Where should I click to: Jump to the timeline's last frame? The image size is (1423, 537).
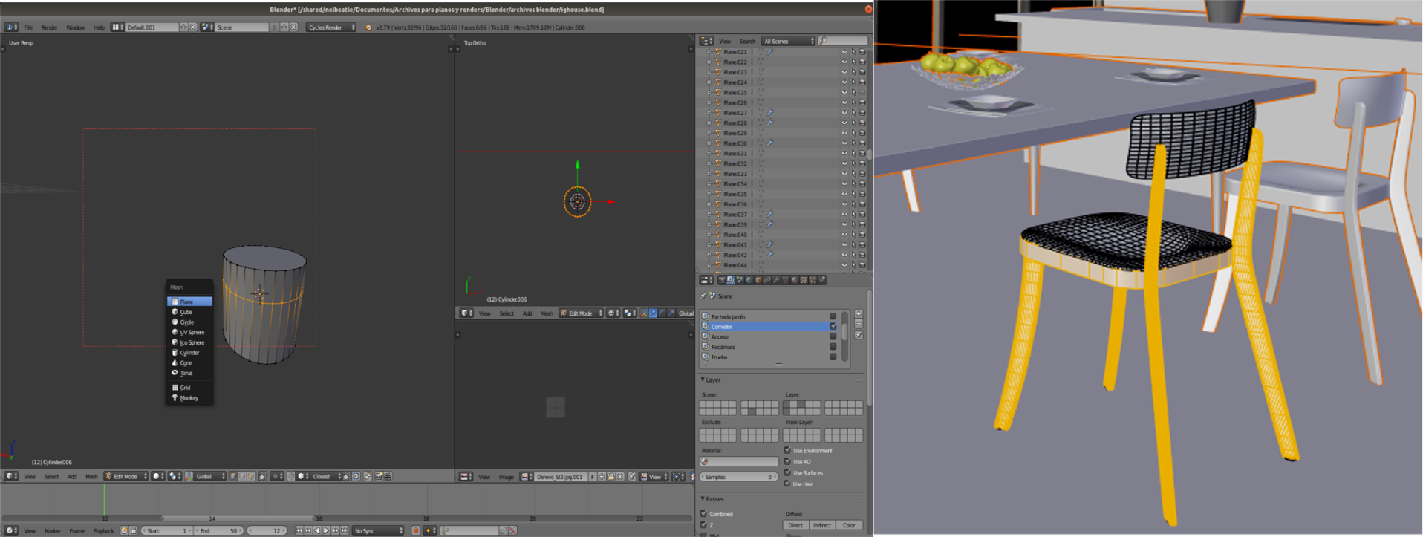coord(344,530)
